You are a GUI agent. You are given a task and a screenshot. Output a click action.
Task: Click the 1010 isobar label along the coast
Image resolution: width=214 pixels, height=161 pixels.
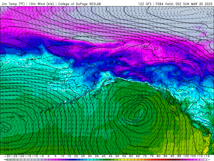coord(138,83)
